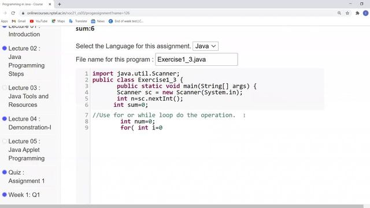Open the Chrome profile avatar
This screenshot has height=208, width=370.
click(365, 13)
